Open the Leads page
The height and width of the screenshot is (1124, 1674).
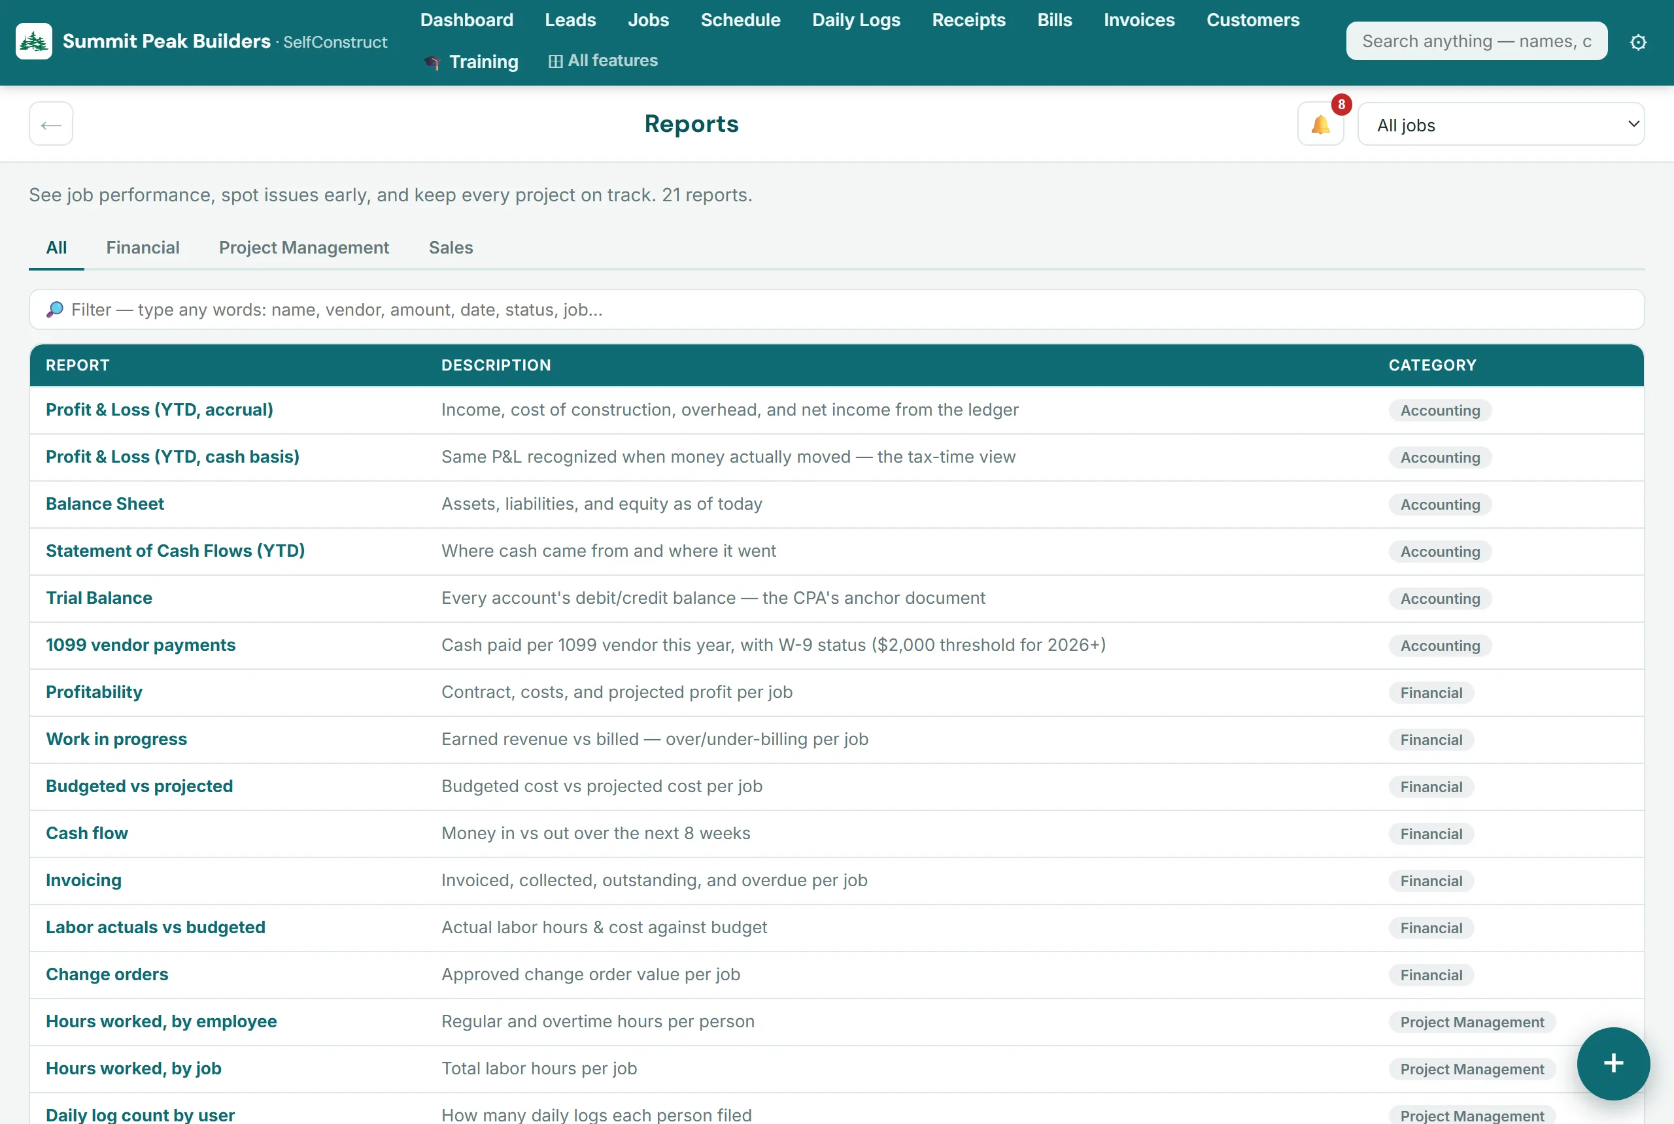(x=570, y=20)
